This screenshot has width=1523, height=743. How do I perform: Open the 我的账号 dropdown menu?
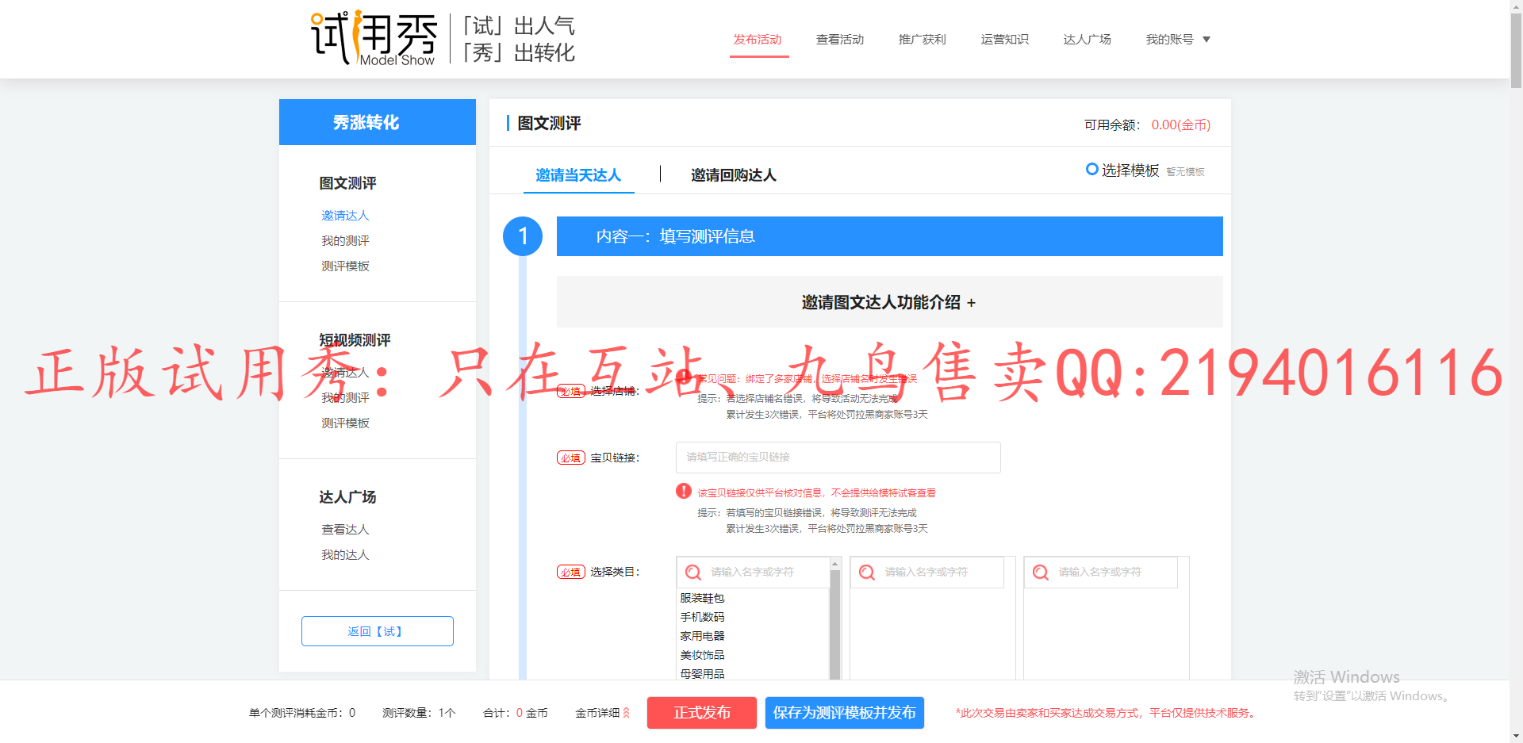(1177, 40)
